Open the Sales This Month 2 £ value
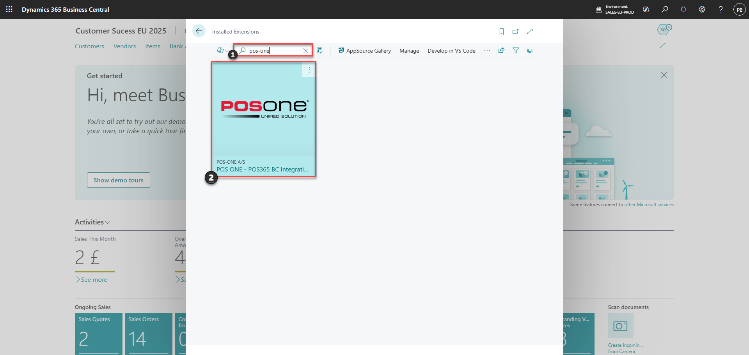 87,257
